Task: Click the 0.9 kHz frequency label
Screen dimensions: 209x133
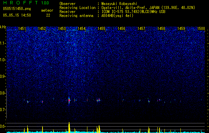Action: point(3,76)
